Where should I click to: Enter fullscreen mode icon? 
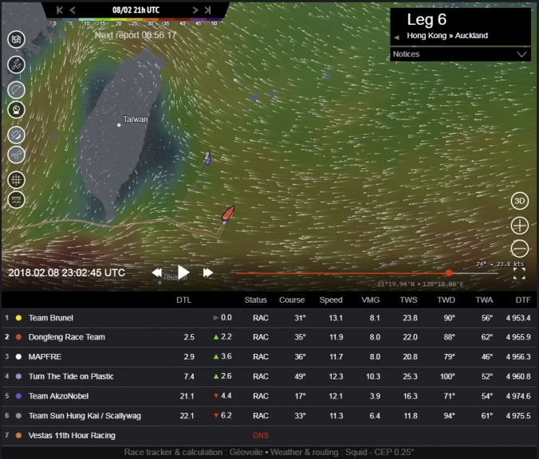click(519, 274)
